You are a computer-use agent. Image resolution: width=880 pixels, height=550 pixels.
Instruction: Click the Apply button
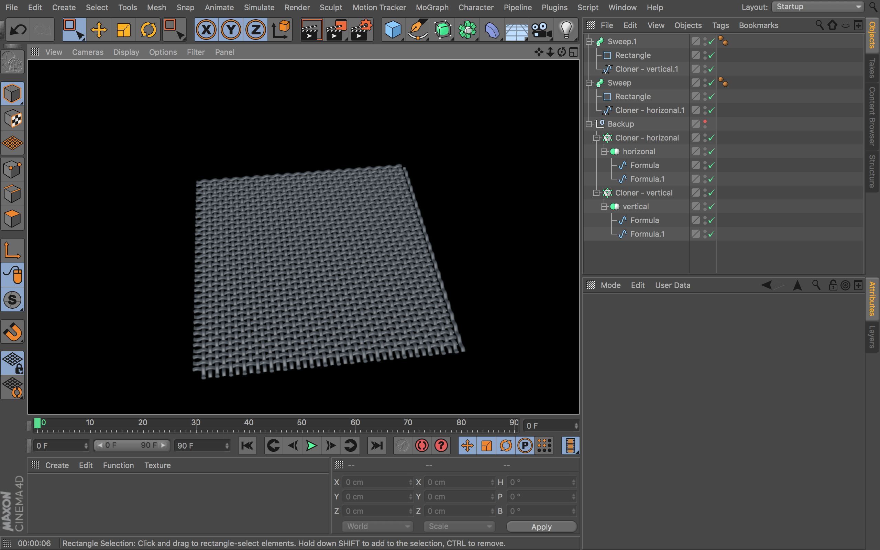pyautogui.click(x=541, y=527)
